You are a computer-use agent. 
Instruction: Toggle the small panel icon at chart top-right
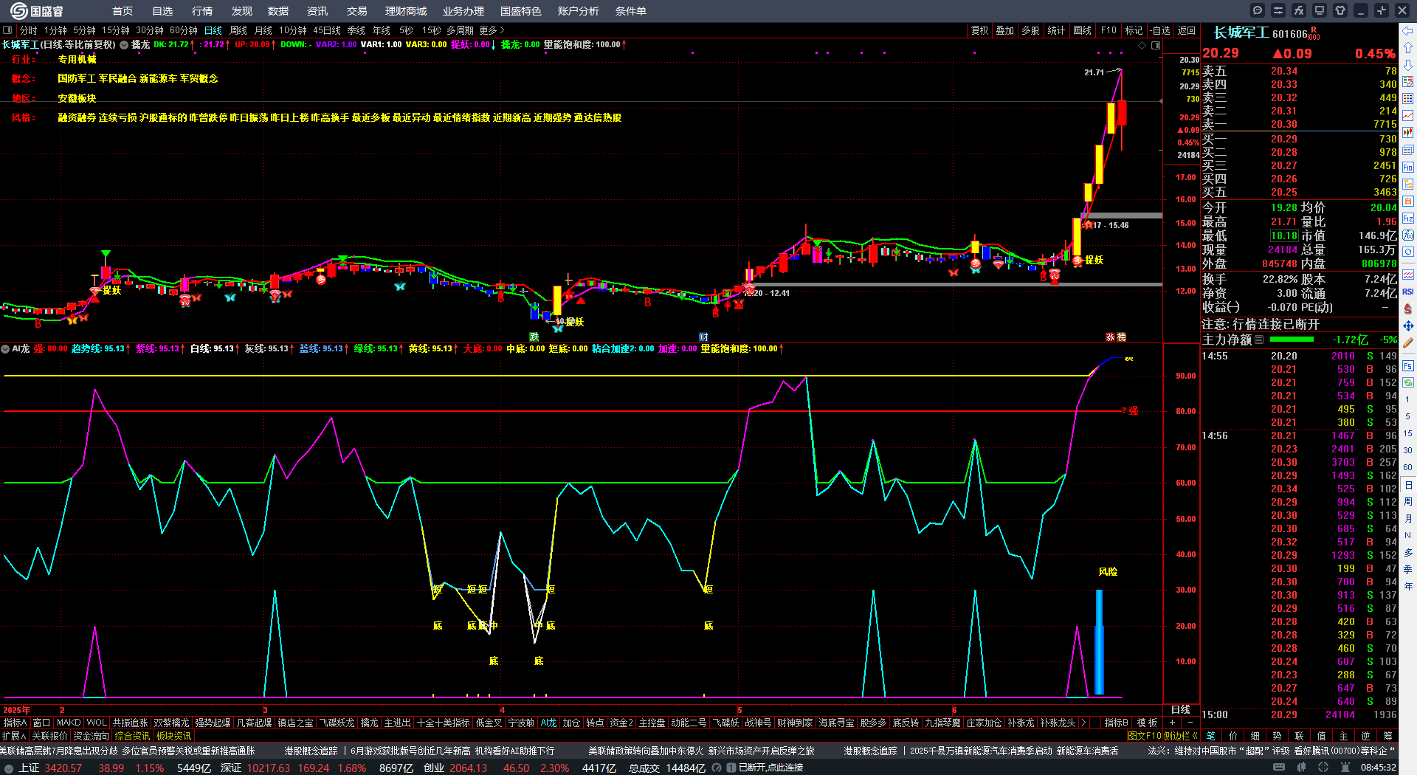coord(1156,45)
